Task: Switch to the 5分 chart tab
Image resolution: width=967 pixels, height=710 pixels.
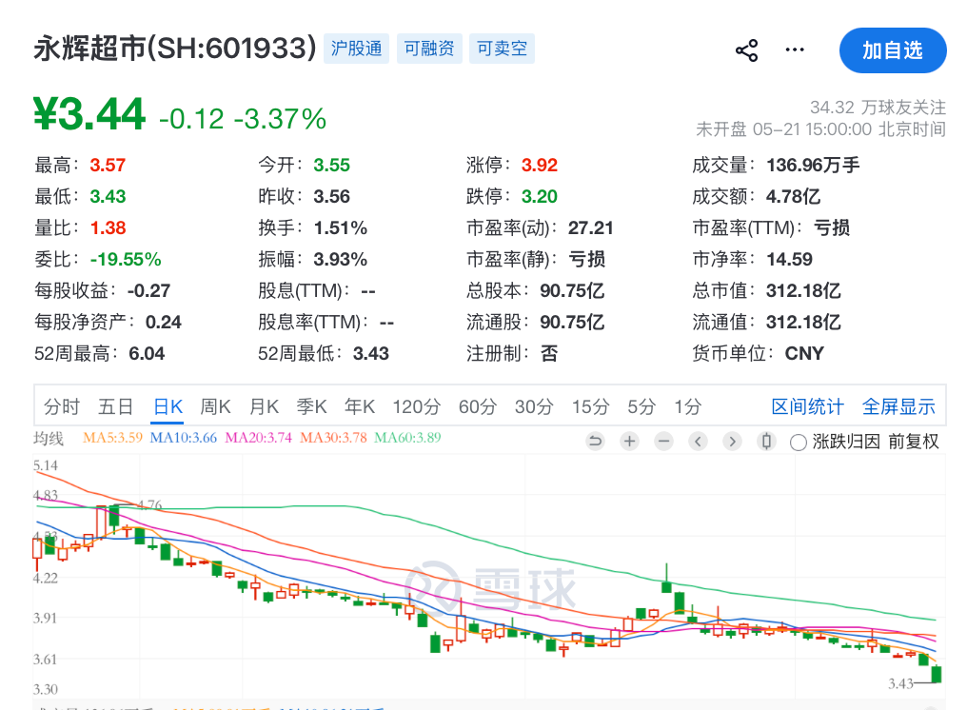Action: pyautogui.click(x=641, y=406)
